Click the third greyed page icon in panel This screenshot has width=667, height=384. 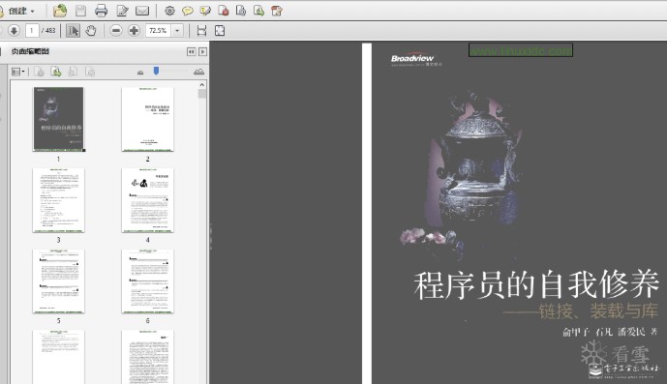coord(73,72)
